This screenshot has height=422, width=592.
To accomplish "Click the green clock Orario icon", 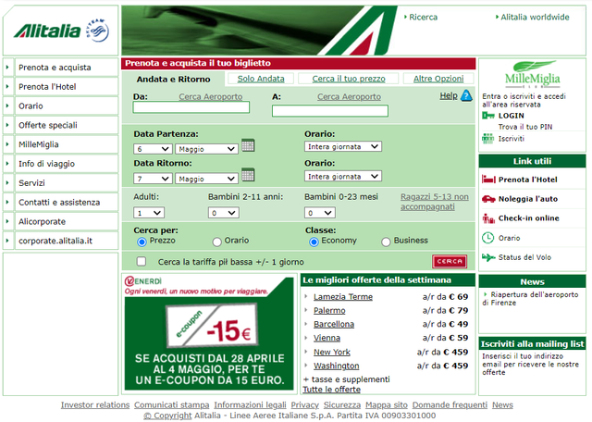I will click(x=487, y=238).
